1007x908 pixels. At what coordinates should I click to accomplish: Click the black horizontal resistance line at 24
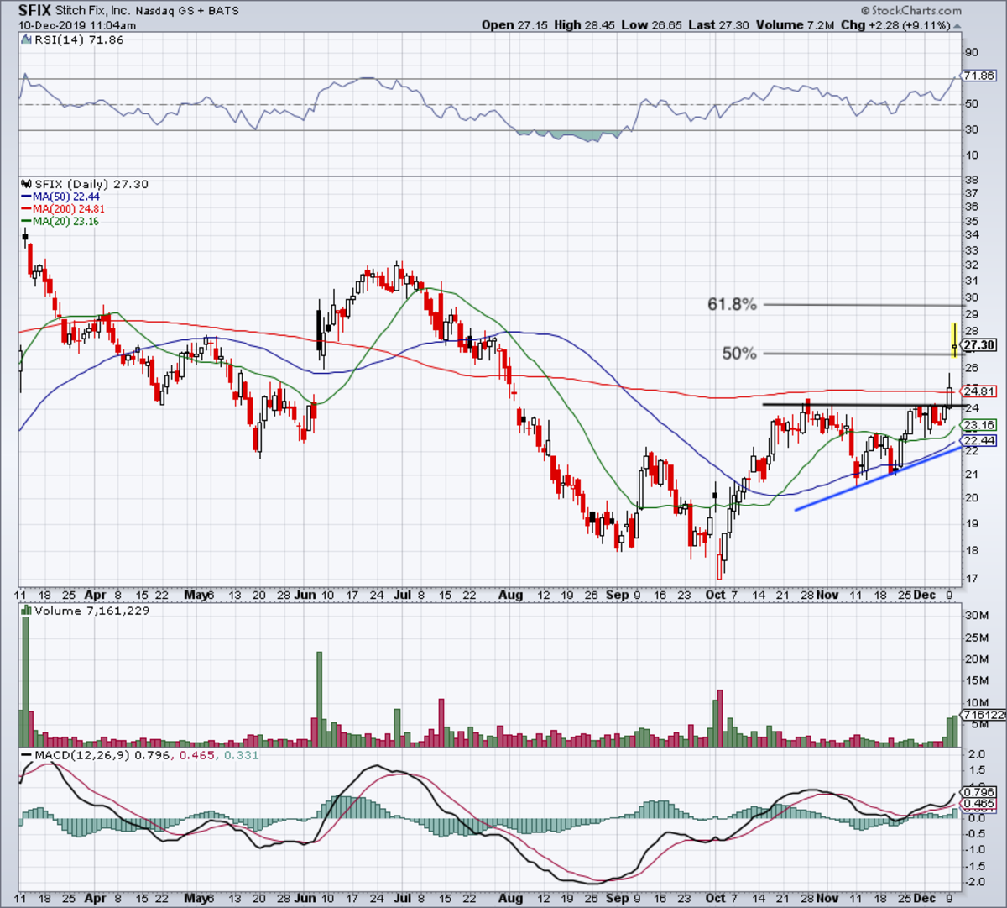863,406
